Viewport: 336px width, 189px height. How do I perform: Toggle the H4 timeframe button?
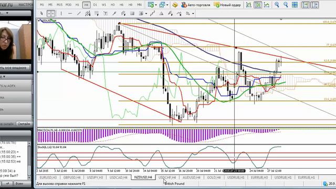click(86, 5)
